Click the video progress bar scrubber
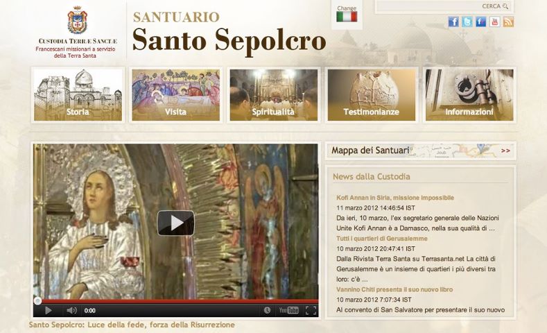 37,300
